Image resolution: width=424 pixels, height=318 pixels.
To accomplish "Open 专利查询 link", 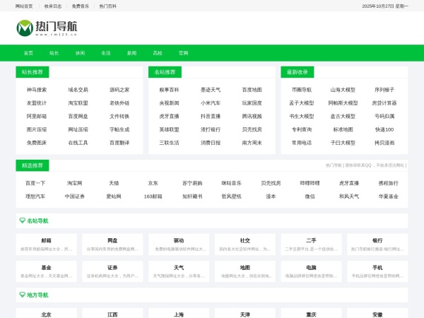I will pyautogui.click(x=302, y=129).
